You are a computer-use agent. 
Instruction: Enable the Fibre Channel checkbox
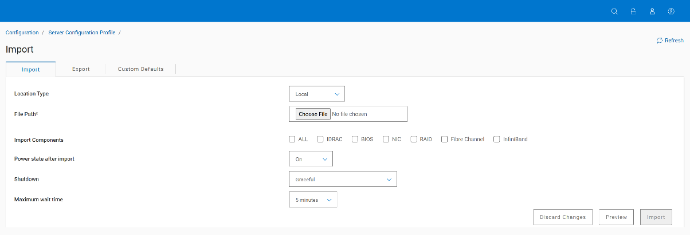point(445,139)
